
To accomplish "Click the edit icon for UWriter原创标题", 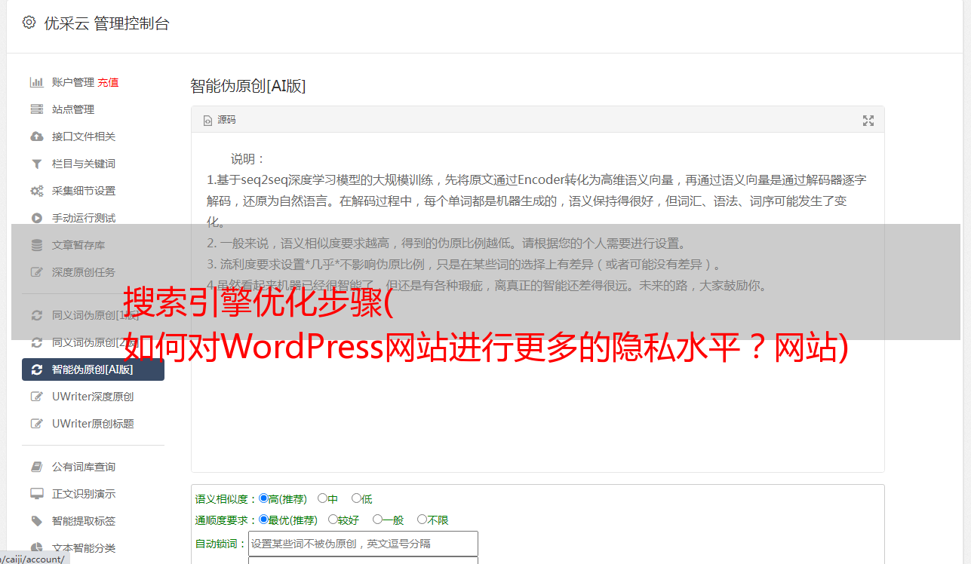I will pos(36,424).
